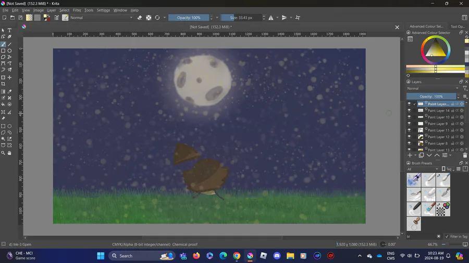
Task: Open the Filter menu
Action: tap(77, 10)
